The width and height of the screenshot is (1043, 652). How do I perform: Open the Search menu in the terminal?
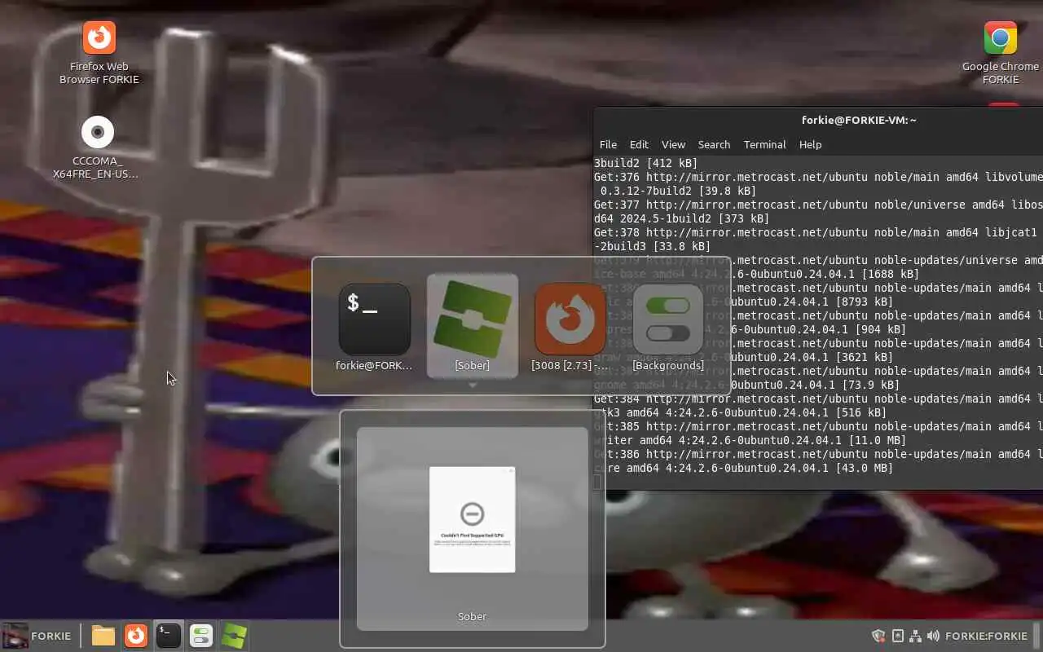[x=714, y=144]
